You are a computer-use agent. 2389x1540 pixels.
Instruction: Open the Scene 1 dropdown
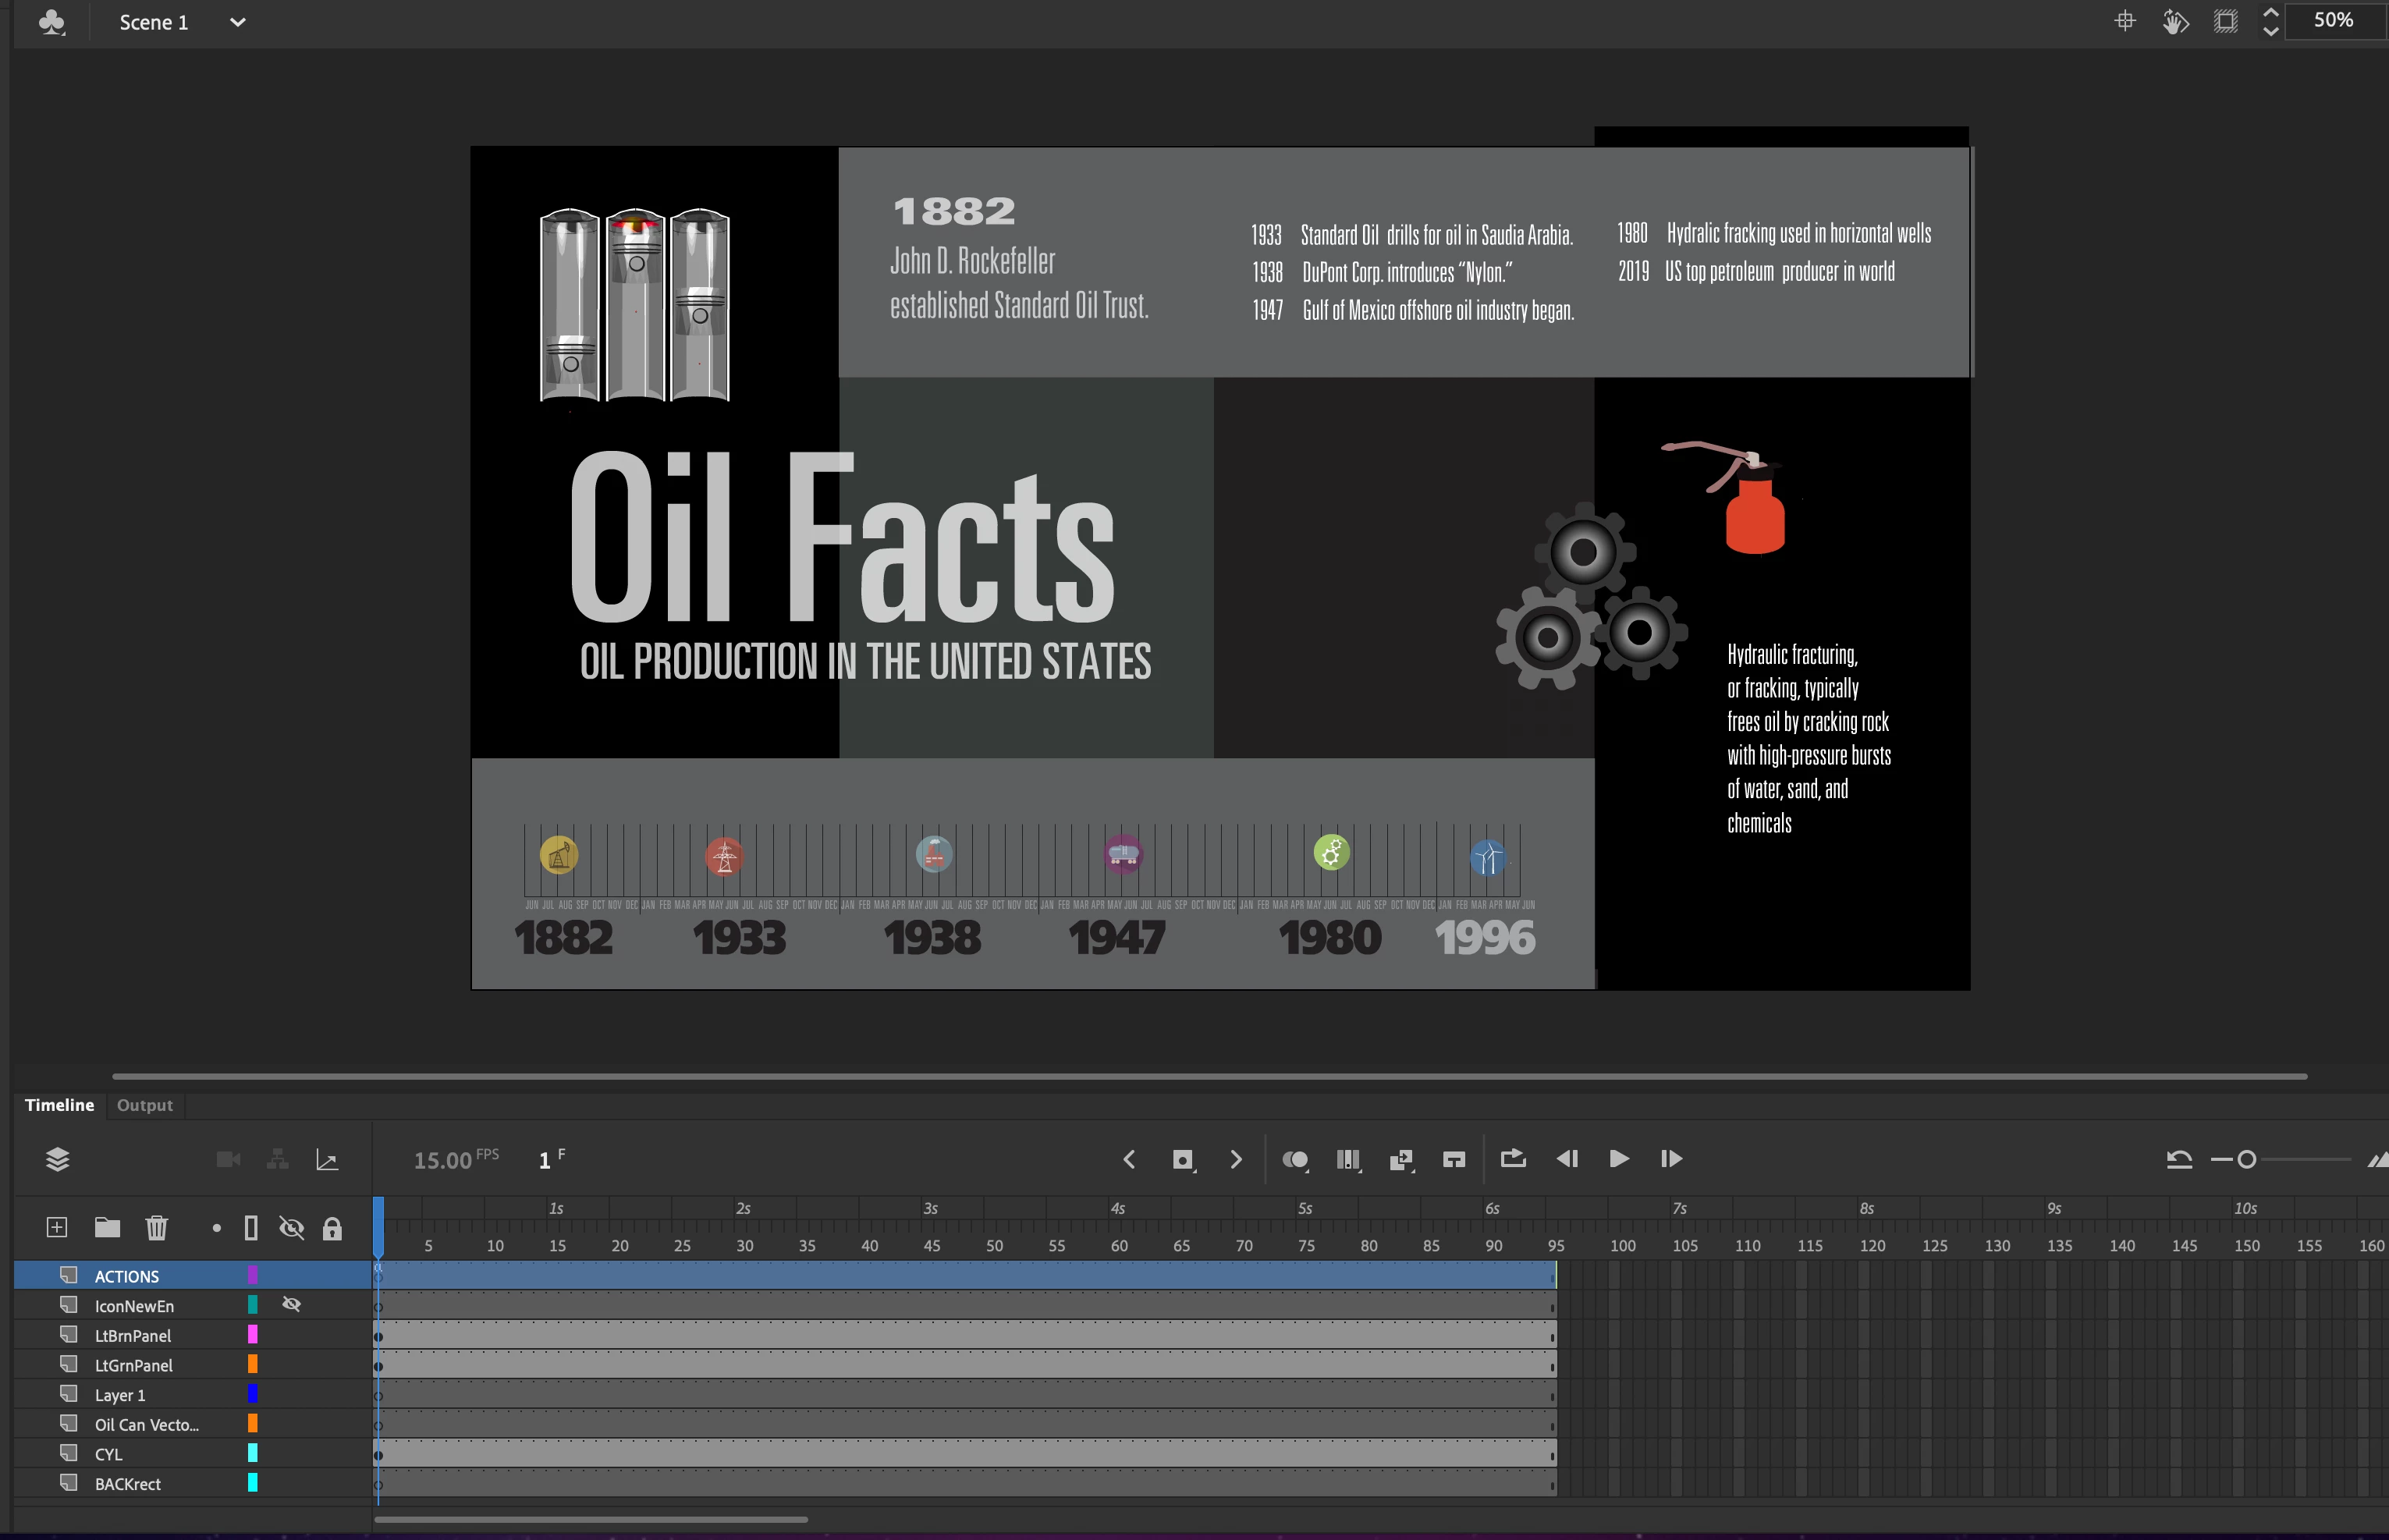[237, 22]
